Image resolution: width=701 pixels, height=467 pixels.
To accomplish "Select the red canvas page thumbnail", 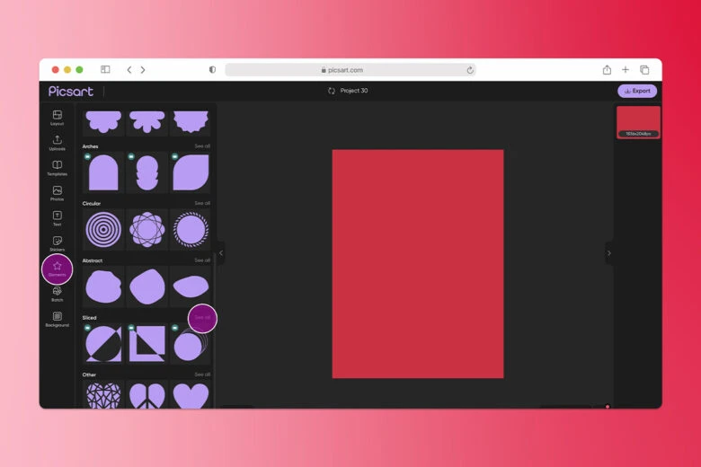I will (638, 120).
